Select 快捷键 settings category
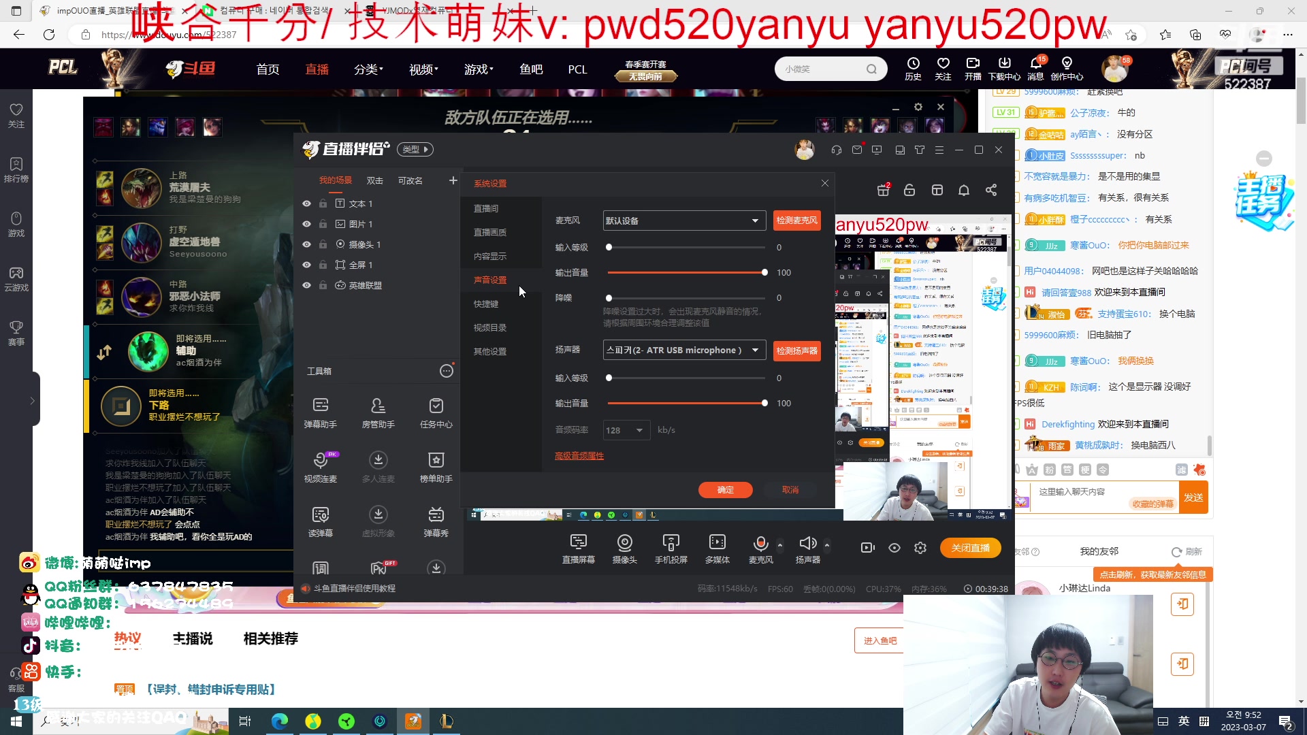 point(486,304)
